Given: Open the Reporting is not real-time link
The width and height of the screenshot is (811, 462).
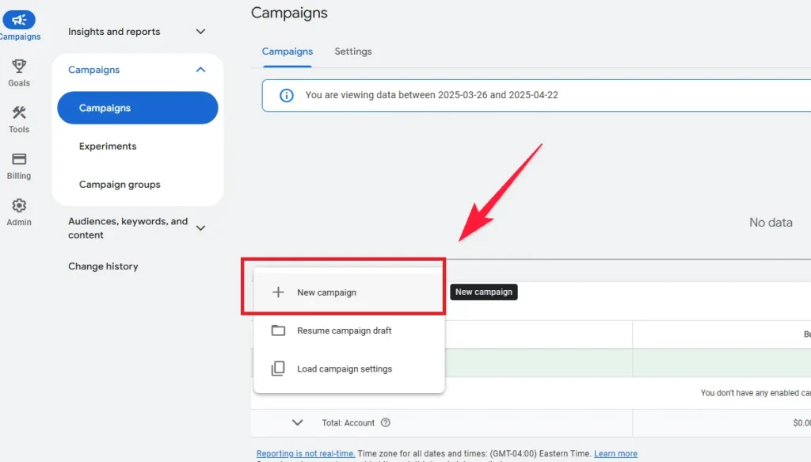Looking at the screenshot, I should (305, 452).
